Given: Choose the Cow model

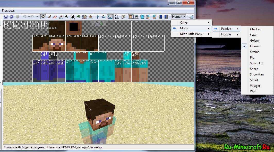Looking at the screenshot, I should pos(257,35).
